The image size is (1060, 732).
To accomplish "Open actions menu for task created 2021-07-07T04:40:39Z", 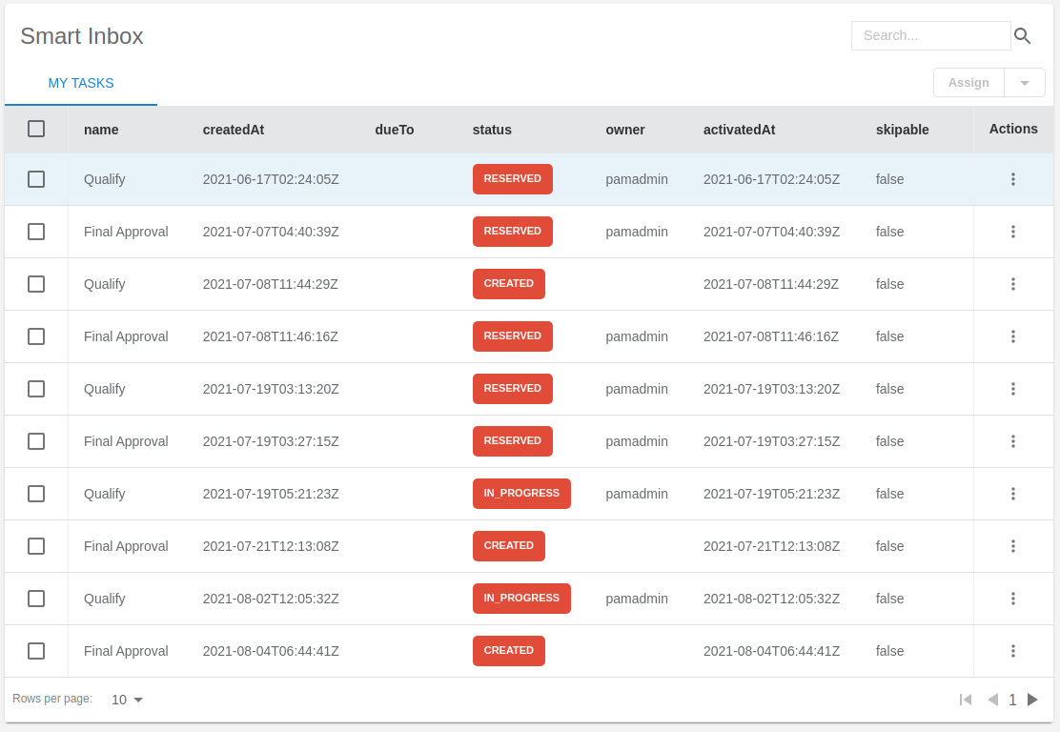I will (1012, 232).
